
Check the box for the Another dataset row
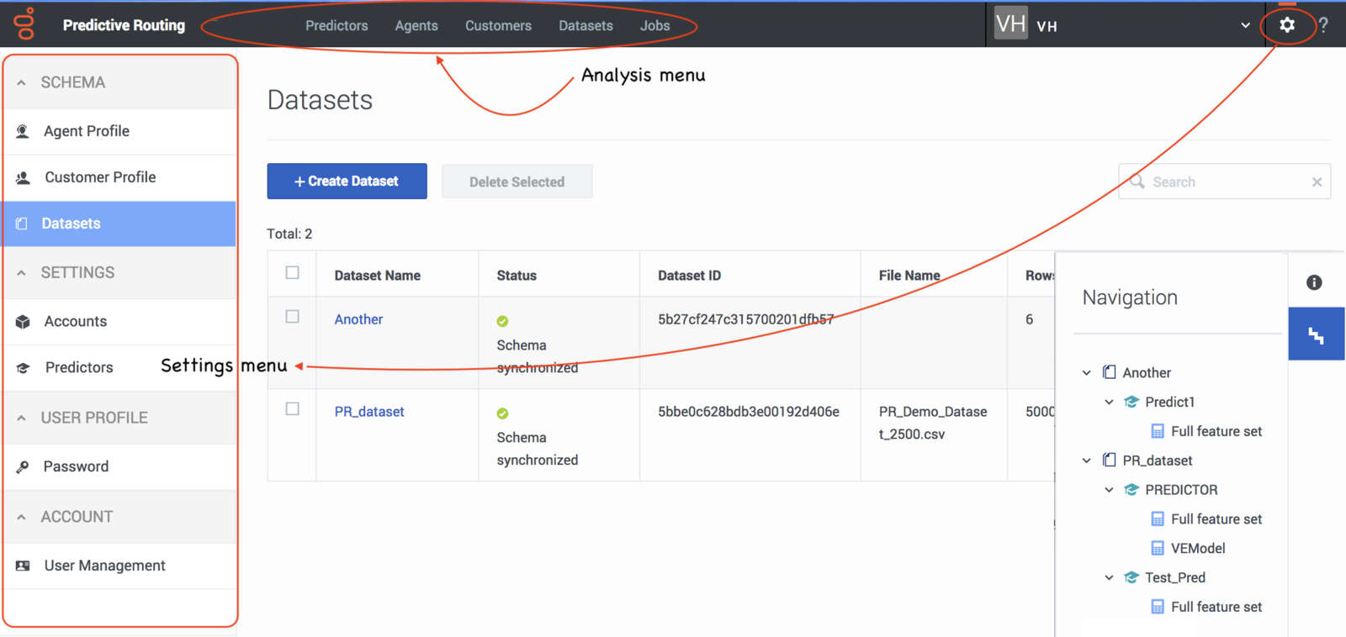292,317
